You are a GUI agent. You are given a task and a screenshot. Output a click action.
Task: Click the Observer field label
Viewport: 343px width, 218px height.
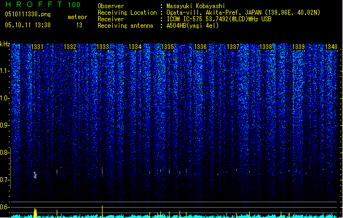pyautogui.click(x=111, y=6)
